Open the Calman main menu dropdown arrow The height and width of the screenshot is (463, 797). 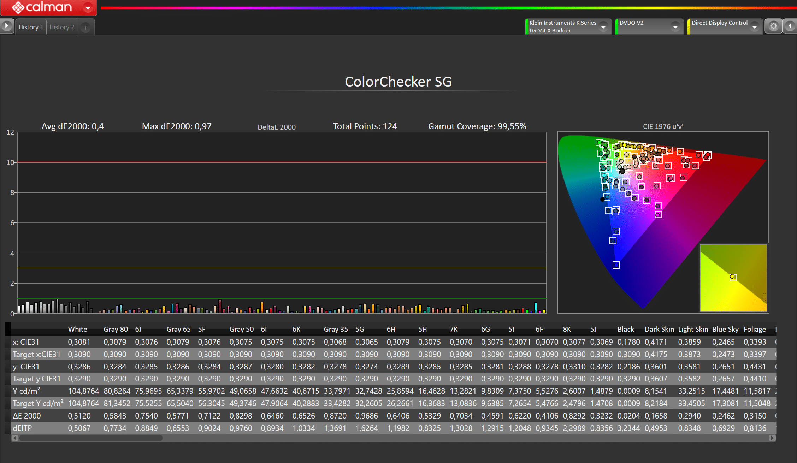pos(88,7)
